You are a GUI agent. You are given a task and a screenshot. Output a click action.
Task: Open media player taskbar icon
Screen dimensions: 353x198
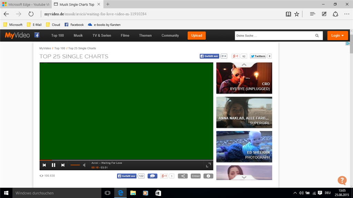pyautogui.click(x=146, y=193)
